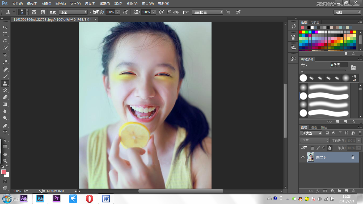
Task: Switch to the 通道 tab
Action: (314, 127)
